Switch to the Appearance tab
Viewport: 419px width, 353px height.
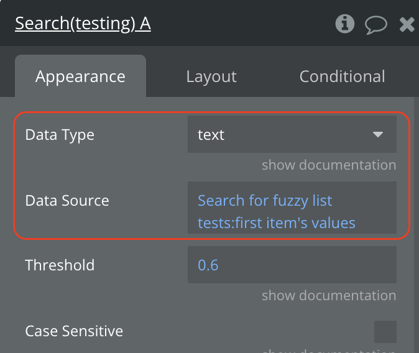(80, 76)
